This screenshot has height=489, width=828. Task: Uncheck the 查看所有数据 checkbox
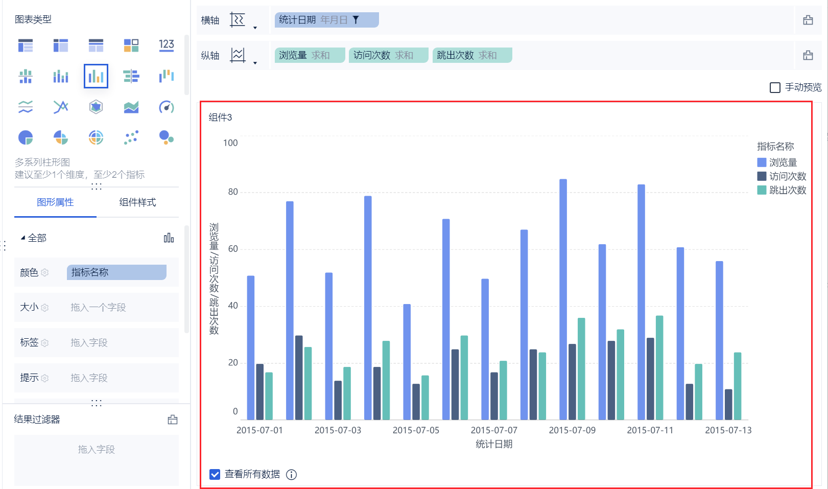[215, 475]
